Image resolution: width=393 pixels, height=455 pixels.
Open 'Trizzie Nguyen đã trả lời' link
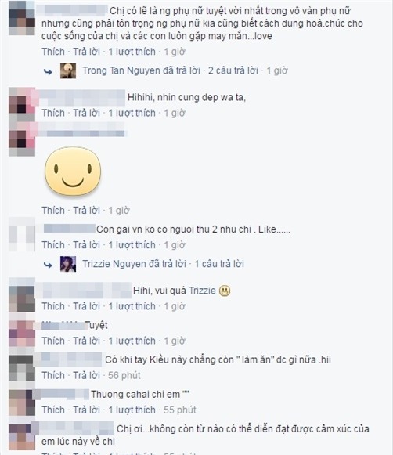coord(134,264)
